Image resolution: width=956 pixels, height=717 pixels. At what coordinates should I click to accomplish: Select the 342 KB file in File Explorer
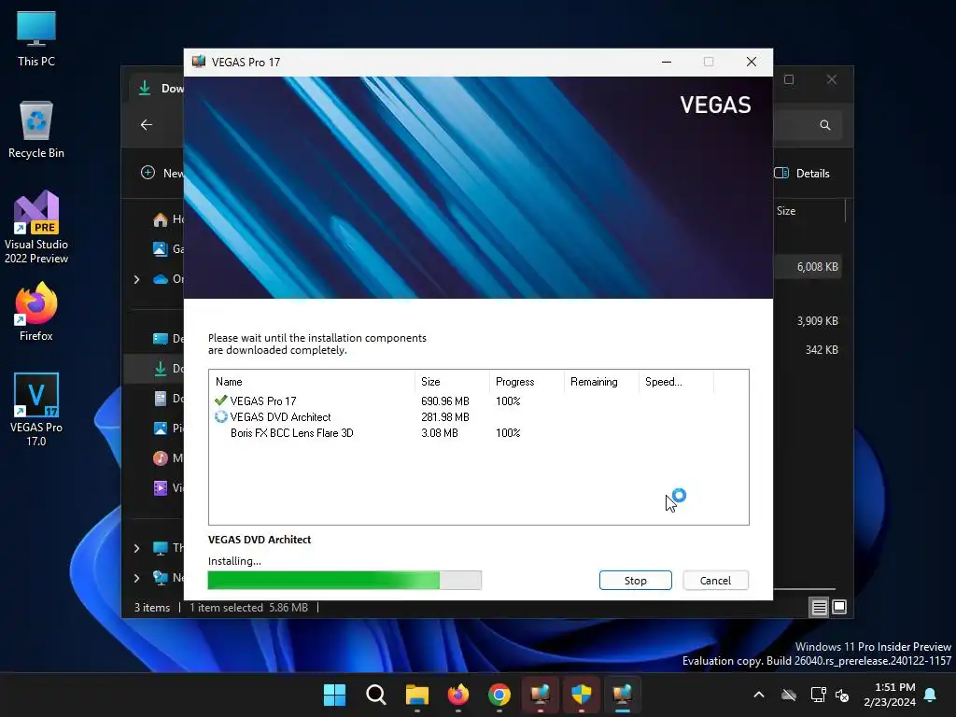tap(808, 350)
